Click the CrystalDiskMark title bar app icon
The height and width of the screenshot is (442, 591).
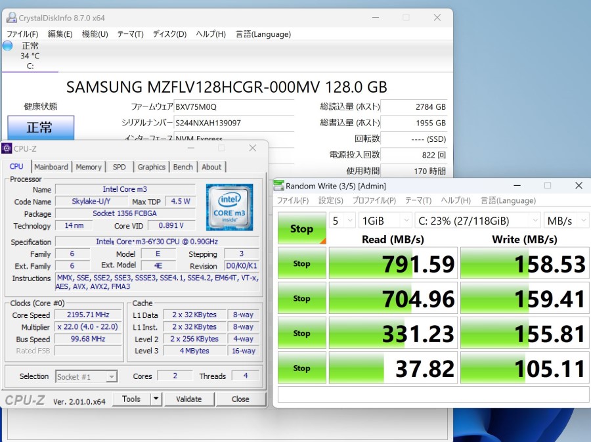(x=278, y=186)
